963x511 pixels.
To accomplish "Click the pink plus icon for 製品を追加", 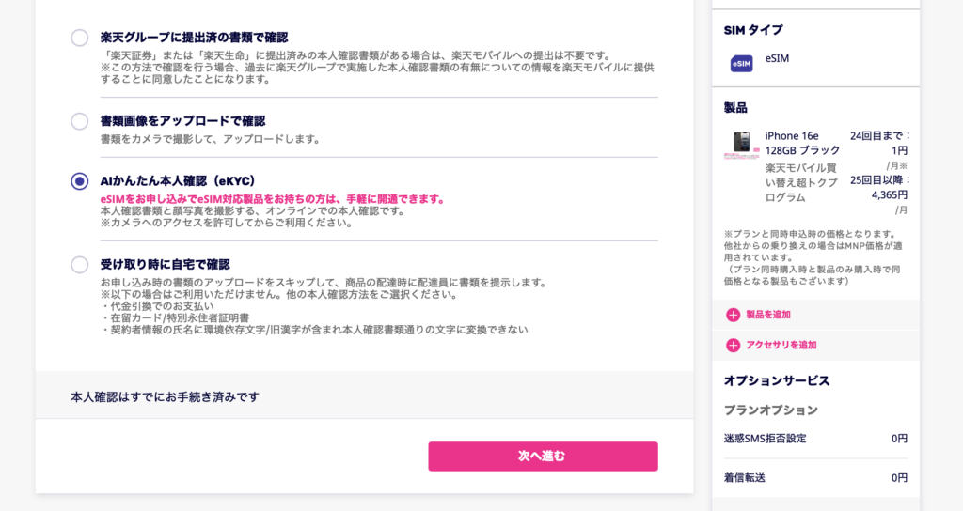I will (733, 315).
